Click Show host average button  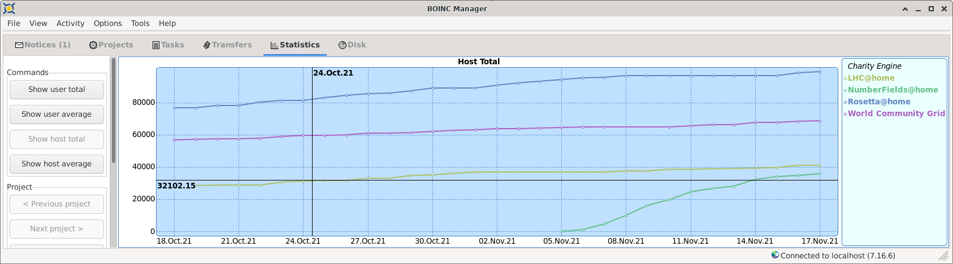[57, 164]
